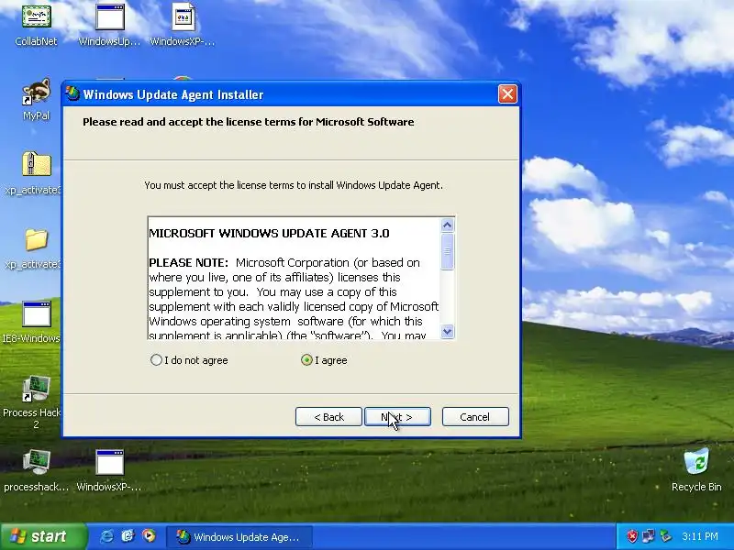Launch Internet Explorer from Quick Launch
This screenshot has height=550, width=734.
pos(106,536)
